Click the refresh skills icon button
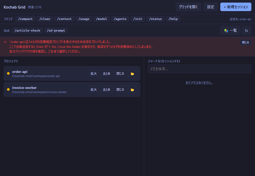This screenshot has height=176, width=255. pyautogui.click(x=246, y=30)
